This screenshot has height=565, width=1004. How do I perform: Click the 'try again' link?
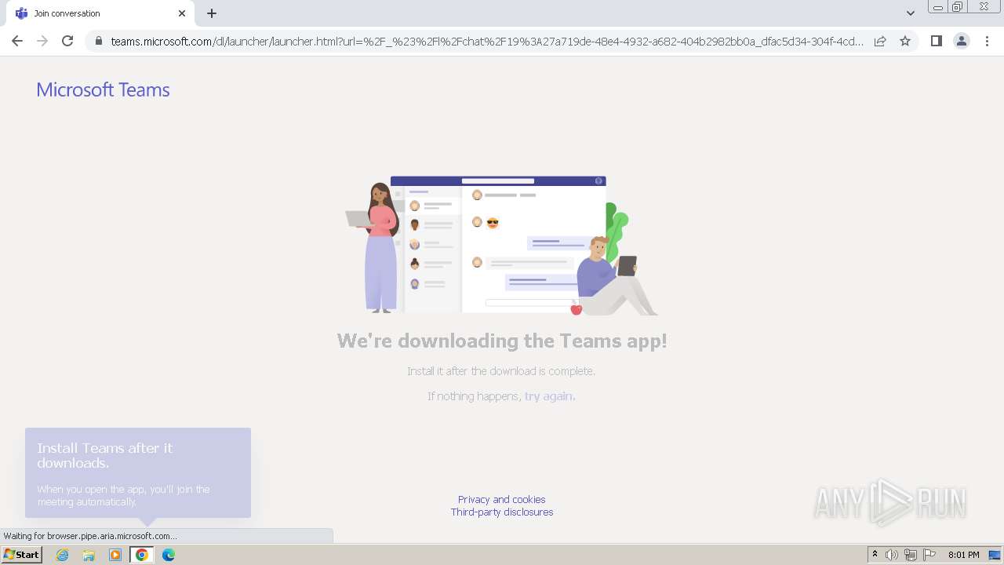[548, 396]
